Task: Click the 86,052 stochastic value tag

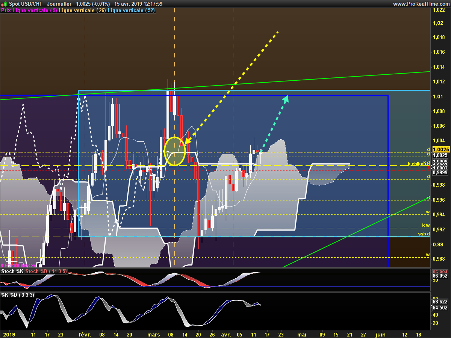Action: [440, 275]
